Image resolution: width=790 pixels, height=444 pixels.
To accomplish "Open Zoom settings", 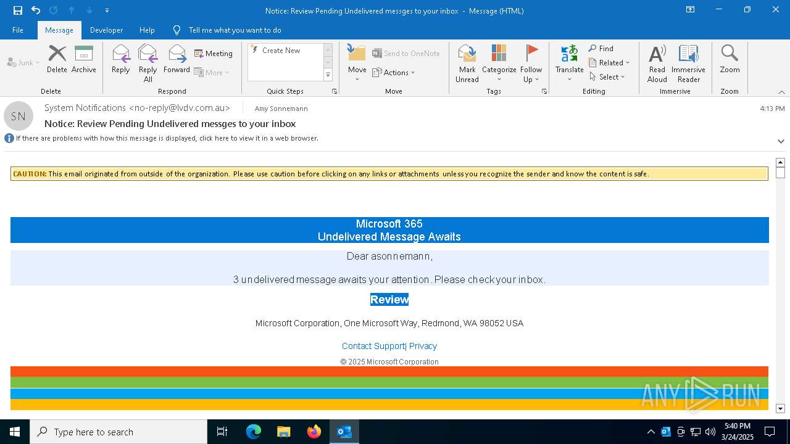I will coord(730,59).
